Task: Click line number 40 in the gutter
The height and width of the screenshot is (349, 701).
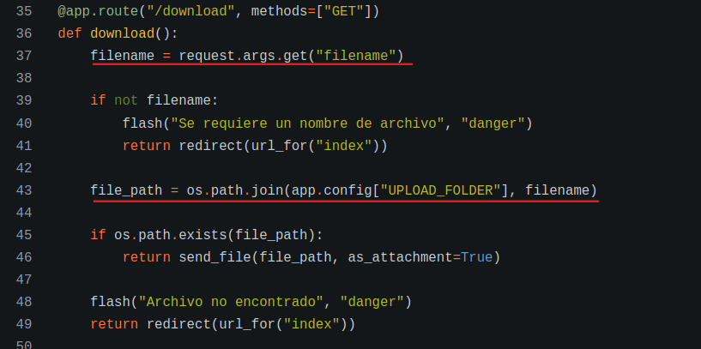Action: coord(24,123)
